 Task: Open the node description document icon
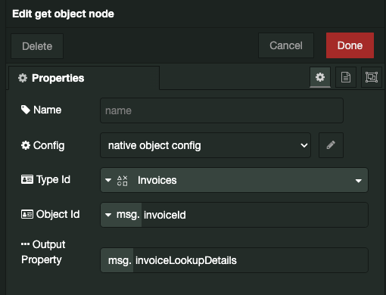click(346, 77)
